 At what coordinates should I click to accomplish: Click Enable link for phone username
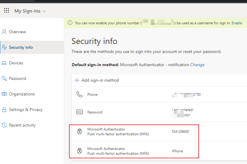[x=237, y=23]
